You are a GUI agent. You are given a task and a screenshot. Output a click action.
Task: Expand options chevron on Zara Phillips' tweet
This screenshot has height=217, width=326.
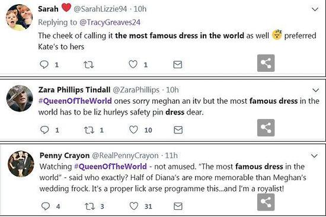(315, 90)
